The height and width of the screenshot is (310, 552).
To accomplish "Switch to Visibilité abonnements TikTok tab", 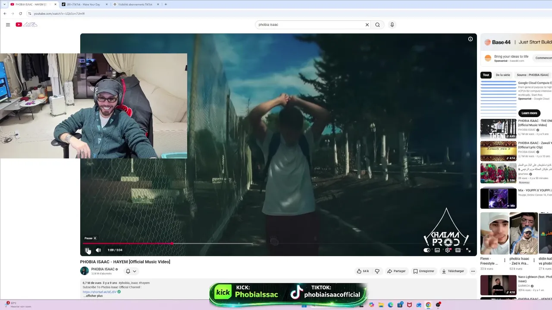I will 135,4.
